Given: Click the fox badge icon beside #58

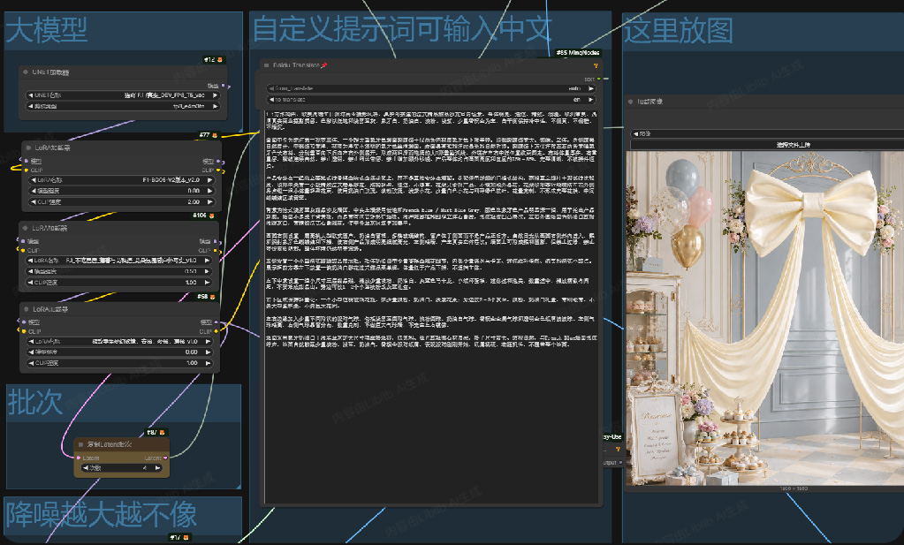Looking at the screenshot, I should click(x=212, y=297).
